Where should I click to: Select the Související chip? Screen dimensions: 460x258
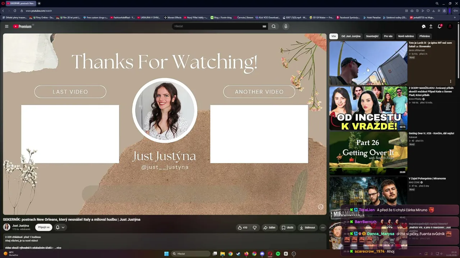coord(372,36)
